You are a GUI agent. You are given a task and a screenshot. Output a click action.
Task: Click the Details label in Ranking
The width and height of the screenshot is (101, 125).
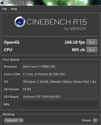[x=86, y=120]
